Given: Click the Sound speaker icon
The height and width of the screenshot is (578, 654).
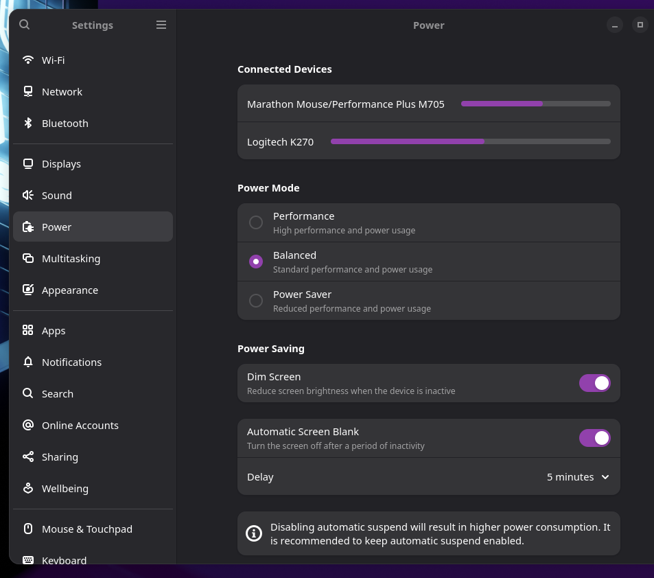Looking at the screenshot, I should (x=28, y=196).
